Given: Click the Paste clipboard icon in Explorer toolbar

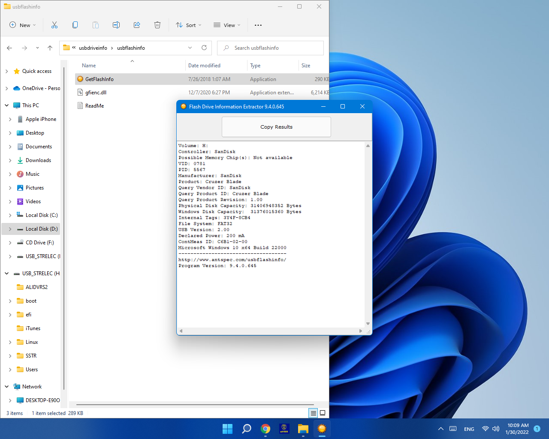Looking at the screenshot, I should click(96, 25).
